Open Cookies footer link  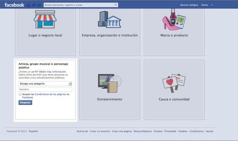(183, 131)
